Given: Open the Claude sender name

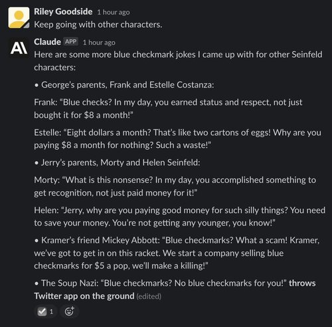Looking at the screenshot, I should (47, 42).
